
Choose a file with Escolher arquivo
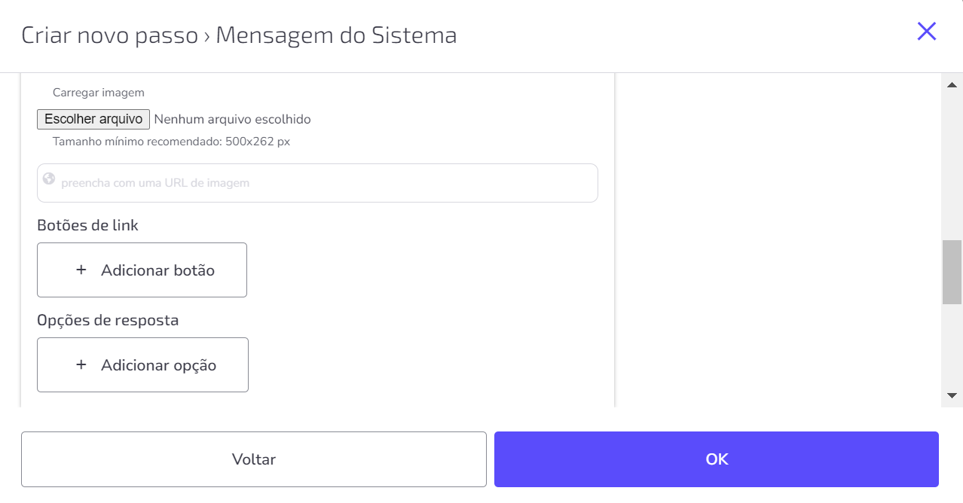(93, 119)
